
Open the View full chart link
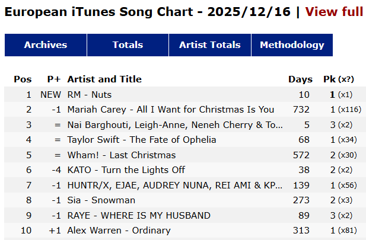(334, 12)
